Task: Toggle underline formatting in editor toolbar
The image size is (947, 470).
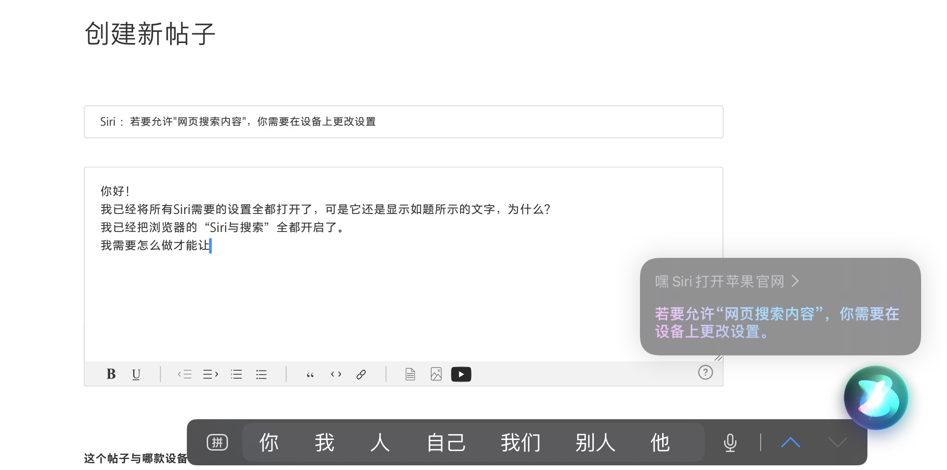Action: tap(136, 374)
